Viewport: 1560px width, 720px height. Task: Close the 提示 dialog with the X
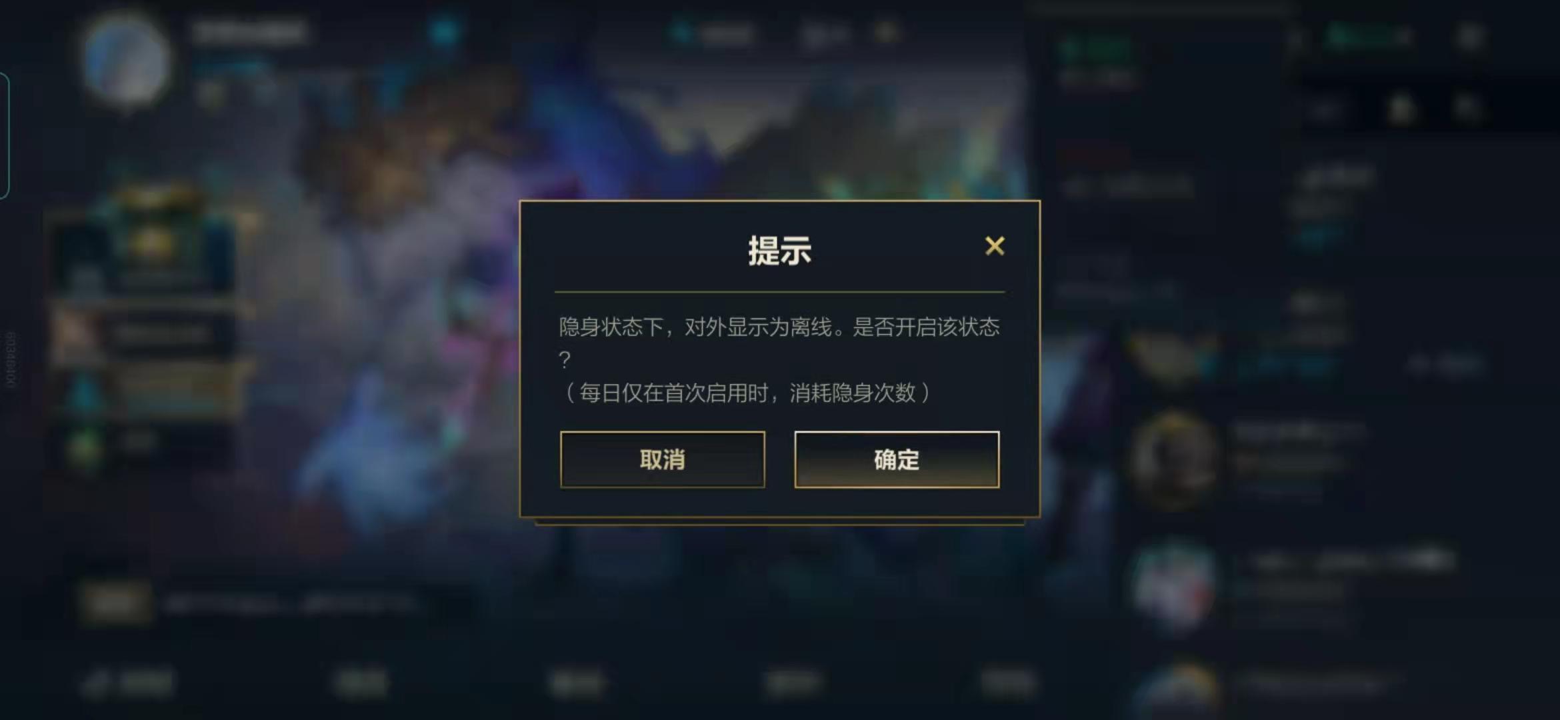pos(994,246)
